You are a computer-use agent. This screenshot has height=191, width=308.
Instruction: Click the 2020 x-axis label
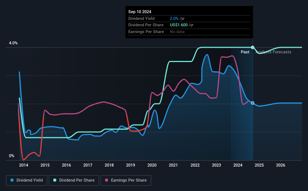(152, 165)
